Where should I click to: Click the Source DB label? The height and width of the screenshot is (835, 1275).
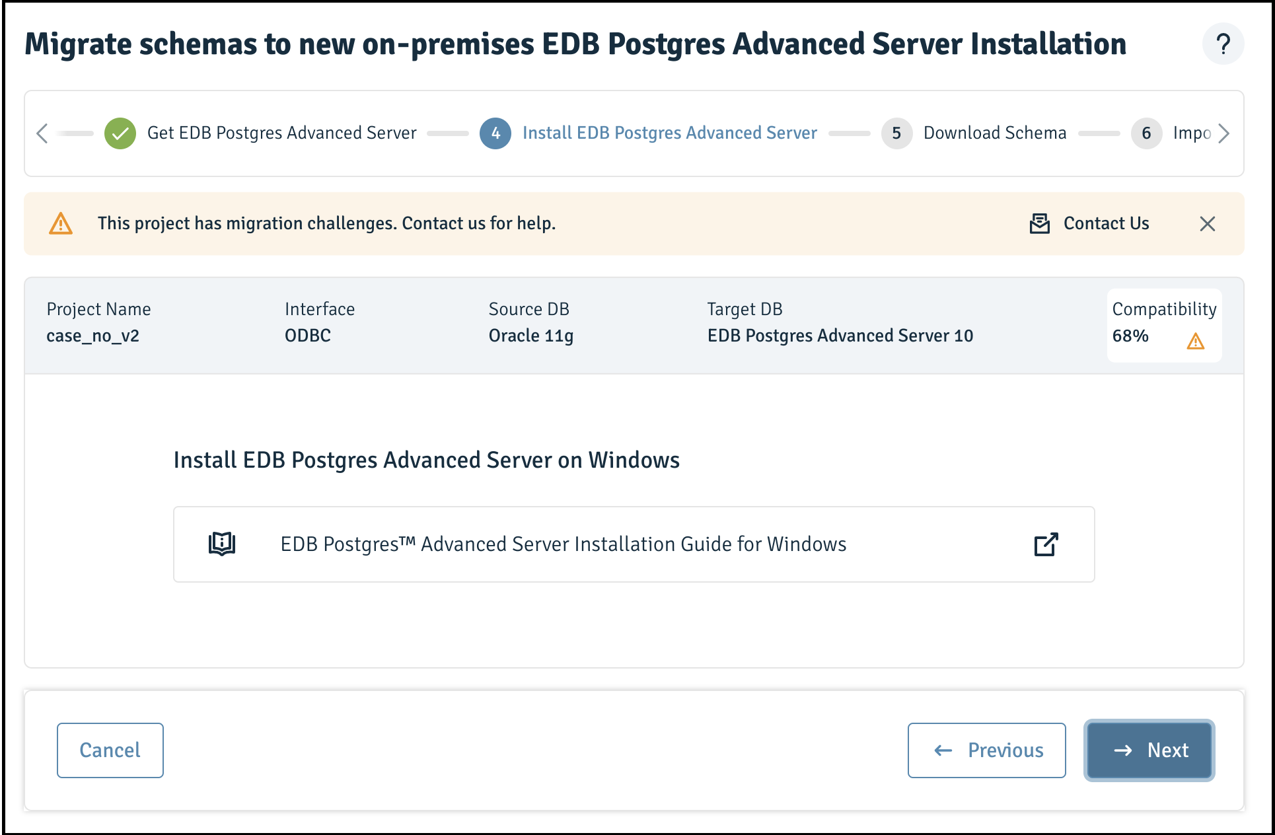tap(529, 309)
